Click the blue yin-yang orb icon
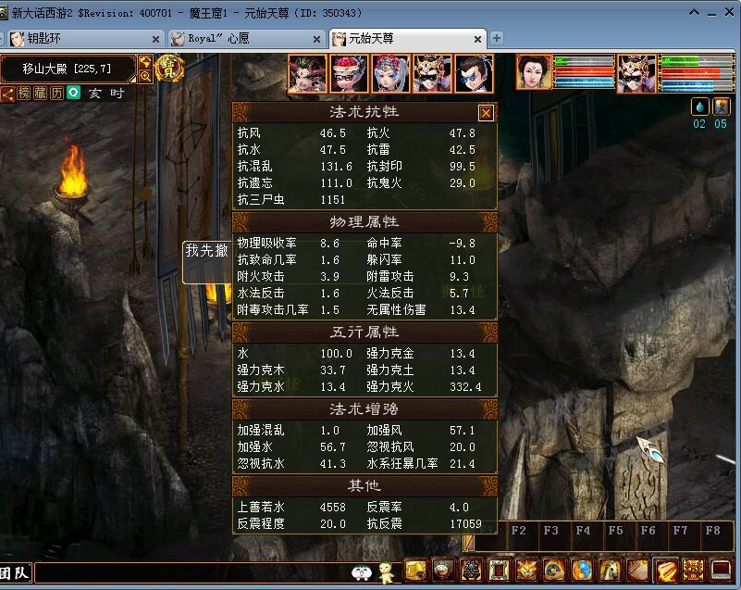The image size is (741, 590). pyautogui.click(x=582, y=571)
